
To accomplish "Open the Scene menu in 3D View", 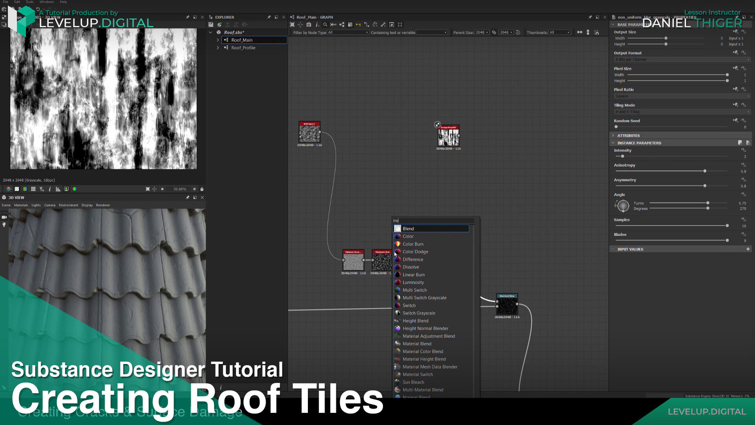I will coord(6,205).
